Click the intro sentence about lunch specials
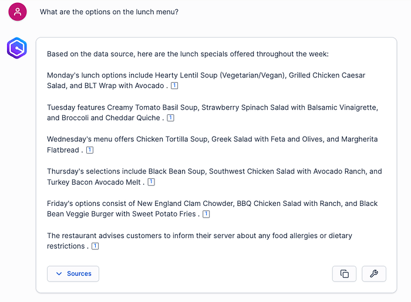The width and height of the screenshot is (411, 302). click(x=188, y=54)
